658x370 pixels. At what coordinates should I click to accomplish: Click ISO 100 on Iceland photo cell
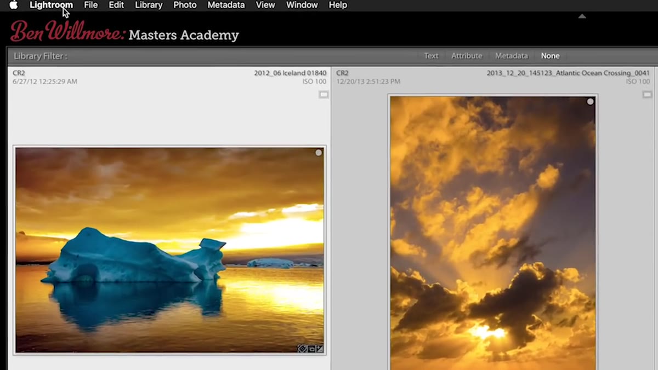coord(315,82)
